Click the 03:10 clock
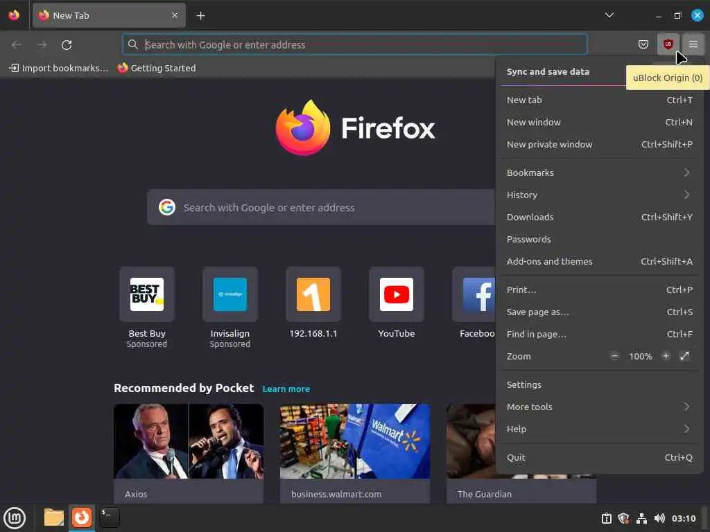Viewport: 710px width, 532px height. coord(683,518)
